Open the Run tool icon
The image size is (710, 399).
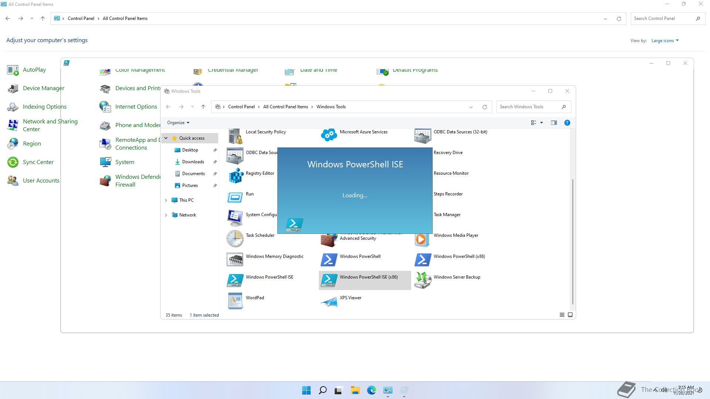(x=235, y=197)
